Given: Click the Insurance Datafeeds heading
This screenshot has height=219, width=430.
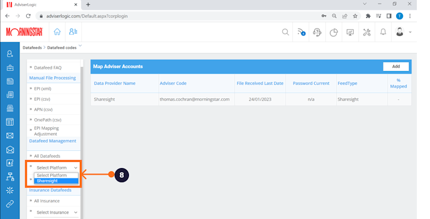Looking at the screenshot, I should coord(50,190).
